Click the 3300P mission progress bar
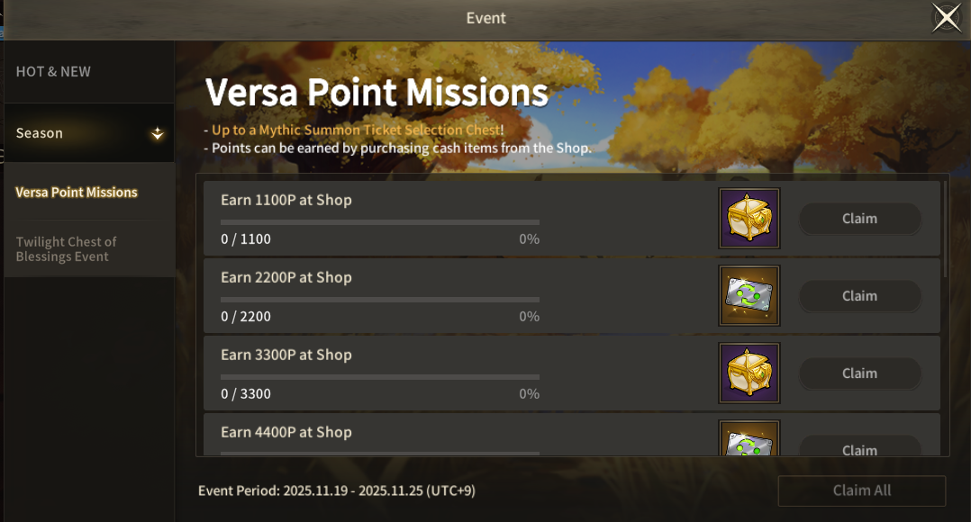The height and width of the screenshot is (522, 971). pos(379,376)
